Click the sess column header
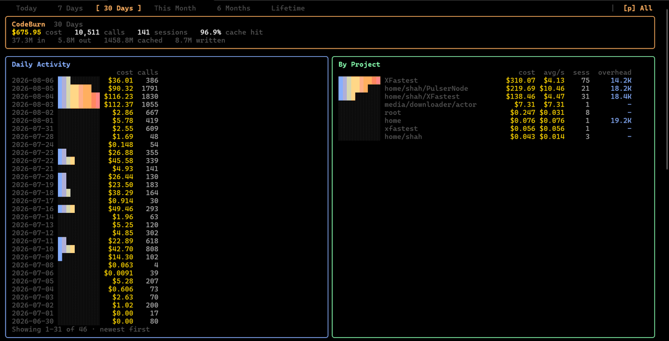Viewport: 669px width, 341px height. coord(581,72)
